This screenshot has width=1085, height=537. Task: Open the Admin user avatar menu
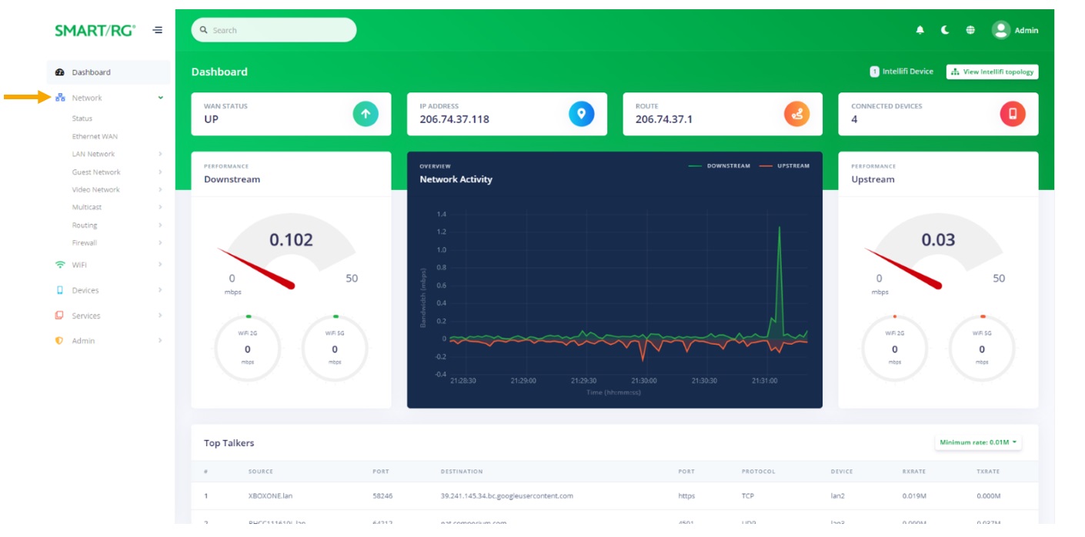pyautogui.click(x=1000, y=30)
